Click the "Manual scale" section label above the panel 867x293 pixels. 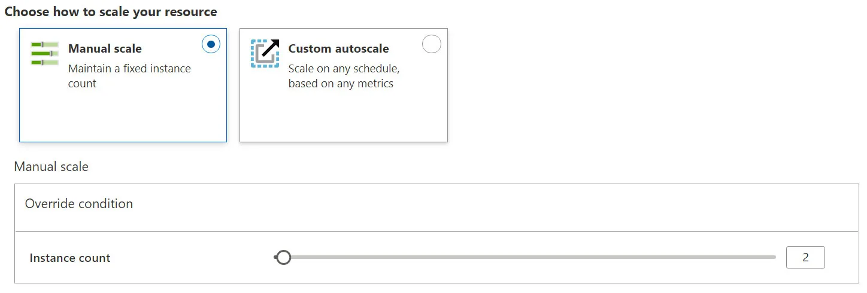point(51,167)
